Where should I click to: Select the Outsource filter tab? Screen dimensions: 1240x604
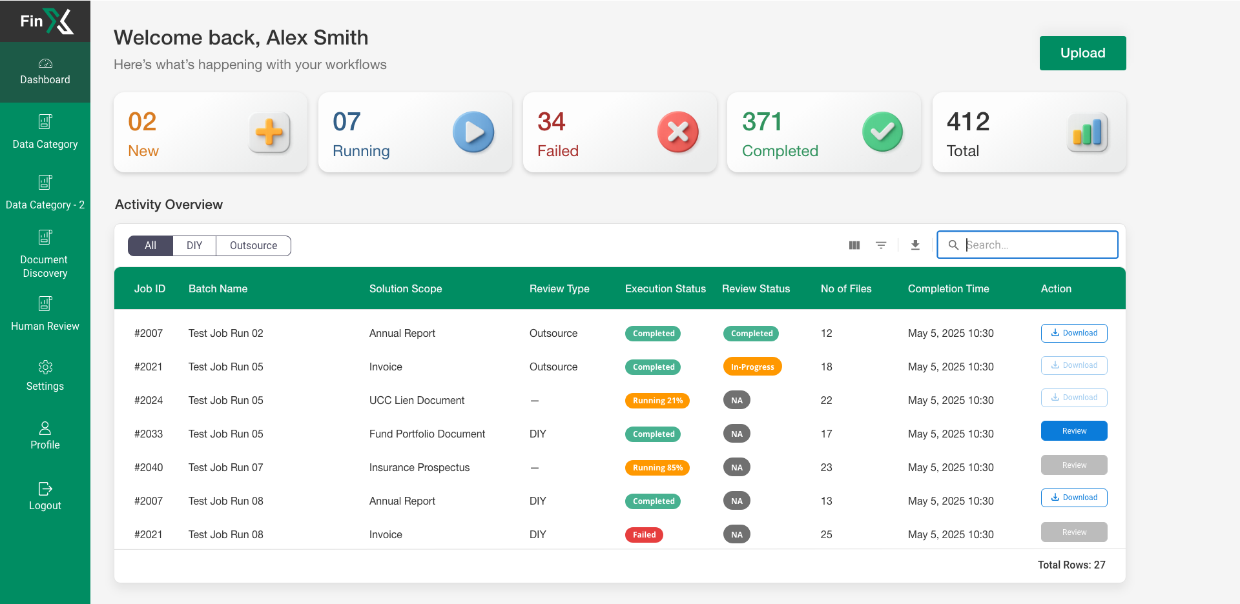pyautogui.click(x=253, y=245)
